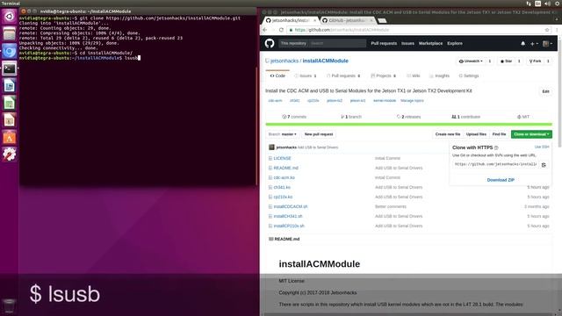Switch to the second GitHub browser tab
Viewport: 562px width, 316px height.
[x=347, y=20]
